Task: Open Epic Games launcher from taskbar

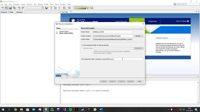Action: coord(89,110)
